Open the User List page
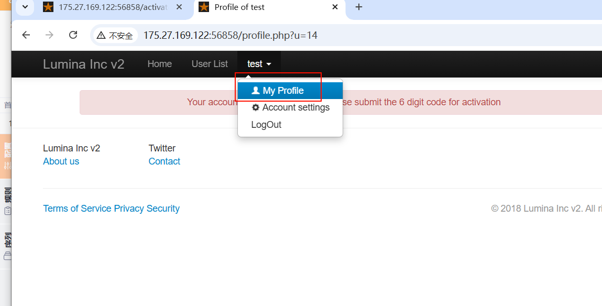The image size is (602, 306). click(x=210, y=64)
